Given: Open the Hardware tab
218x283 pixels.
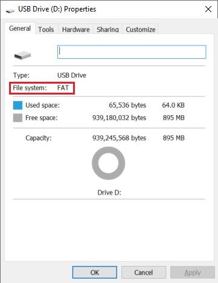Looking at the screenshot, I should coord(75,30).
